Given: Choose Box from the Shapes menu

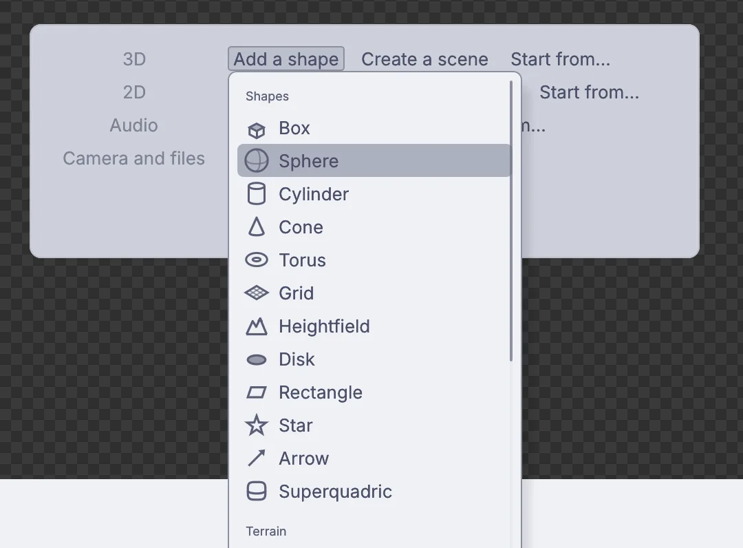Looking at the screenshot, I should click(374, 128).
